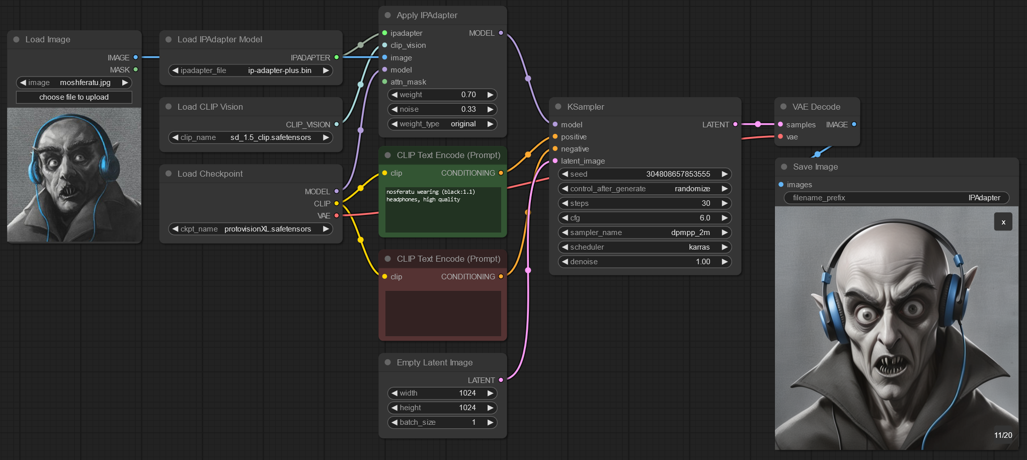Click the IMAGE output socket on Load Image

point(135,57)
